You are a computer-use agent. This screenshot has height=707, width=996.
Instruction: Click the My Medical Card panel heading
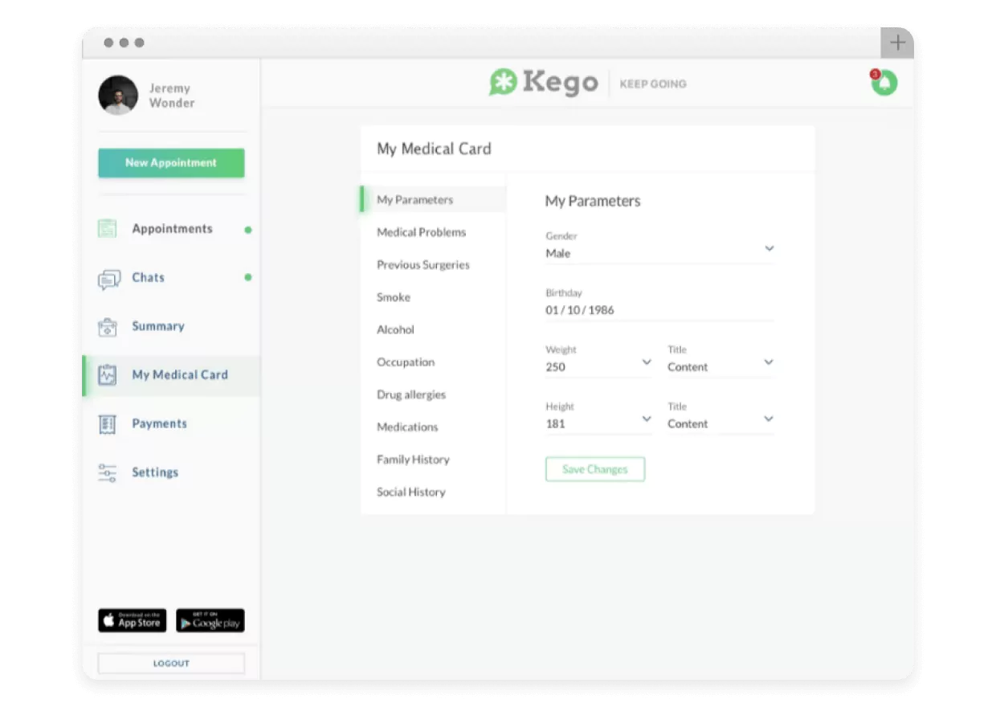coord(434,149)
